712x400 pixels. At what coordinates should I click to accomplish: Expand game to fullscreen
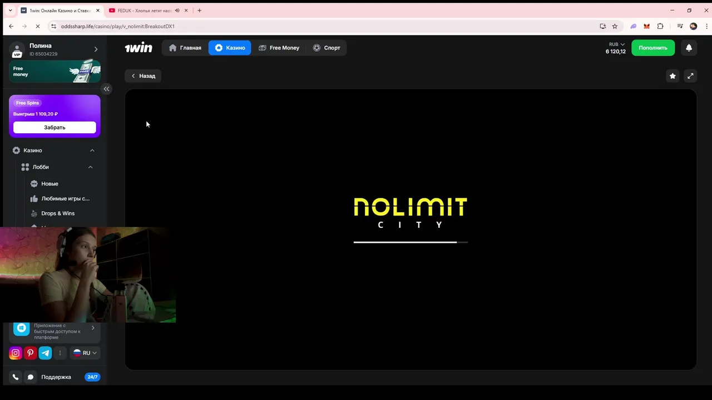pyautogui.click(x=690, y=76)
